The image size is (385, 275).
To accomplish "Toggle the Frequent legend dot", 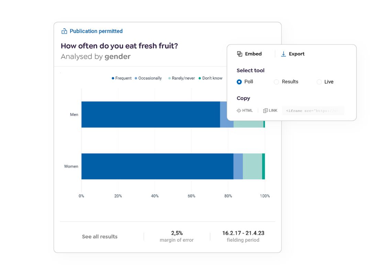I will click(113, 78).
